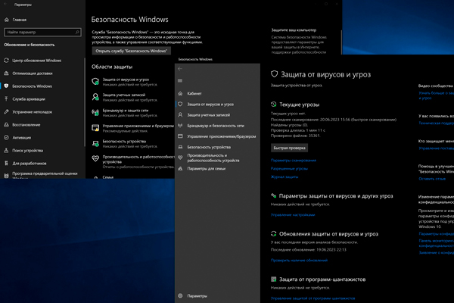Click the ransomware protection icon

(274, 280)
